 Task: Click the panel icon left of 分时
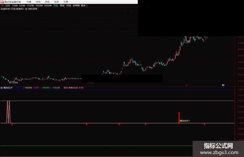coord(2,6)
